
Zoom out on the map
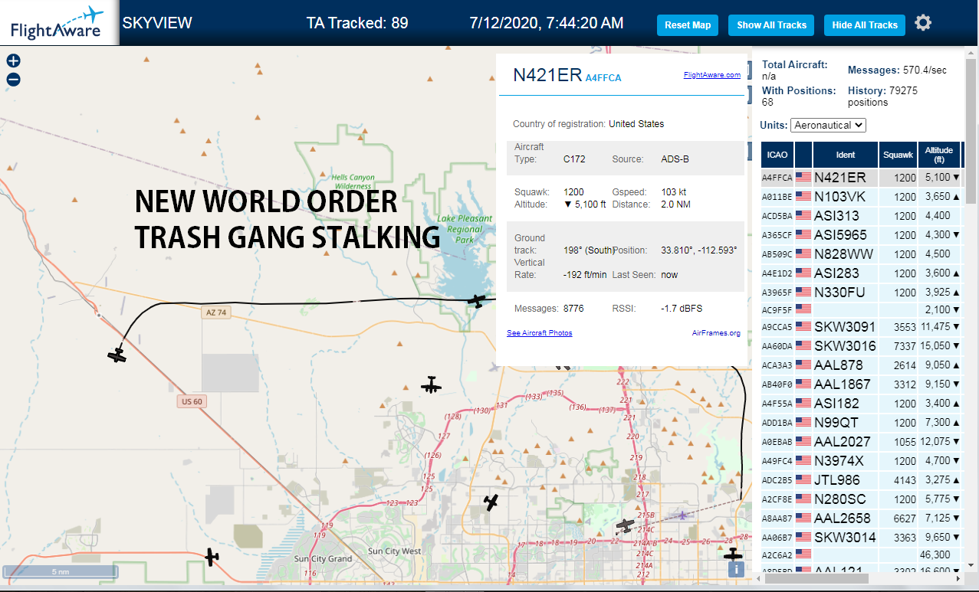pos(13,79)
